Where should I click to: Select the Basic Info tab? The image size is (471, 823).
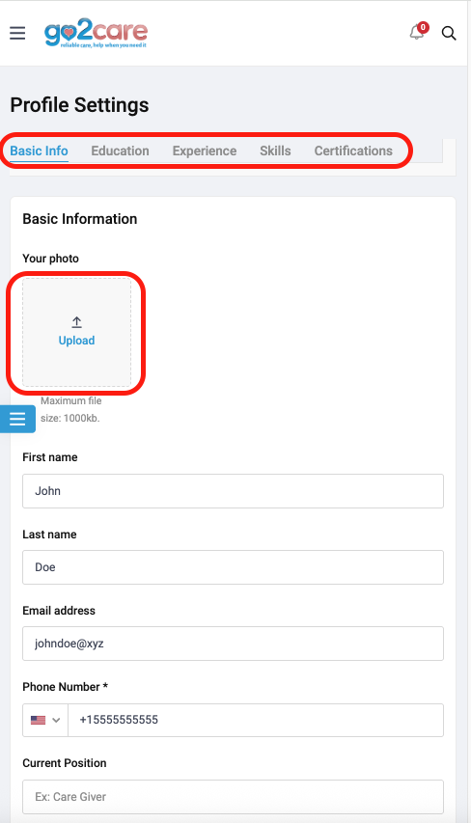pos(39,151)
